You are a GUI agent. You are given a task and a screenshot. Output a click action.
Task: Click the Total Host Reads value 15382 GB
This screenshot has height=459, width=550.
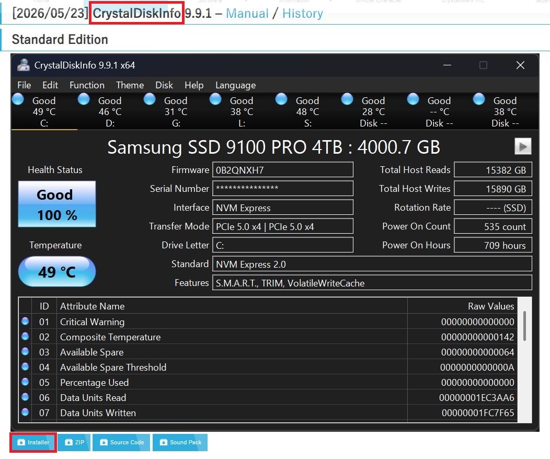click(x=493, y=170)
